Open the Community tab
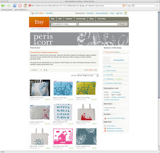 pos(81,19)
